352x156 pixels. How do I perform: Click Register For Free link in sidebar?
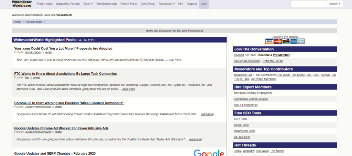[239, 55]
